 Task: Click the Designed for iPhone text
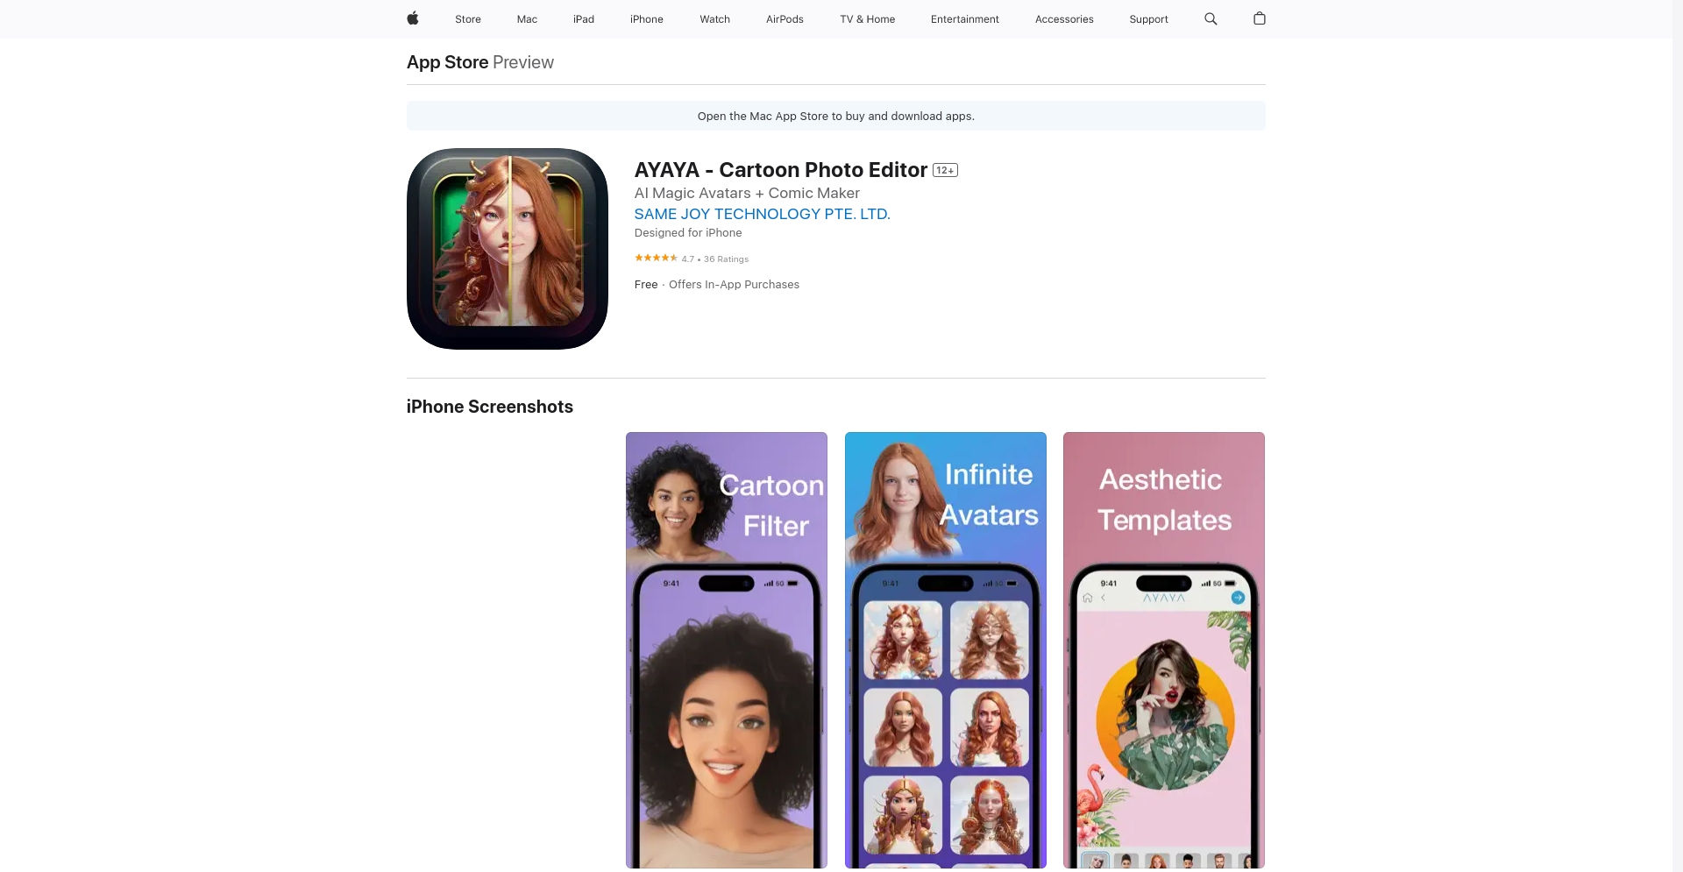pyautogui.click(x=688, y=233)
